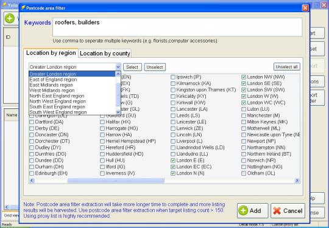Screen dimensions: 329x228
Task: Click the horizontal scrollbar left arrow
Action: click(x=32, y=181)
